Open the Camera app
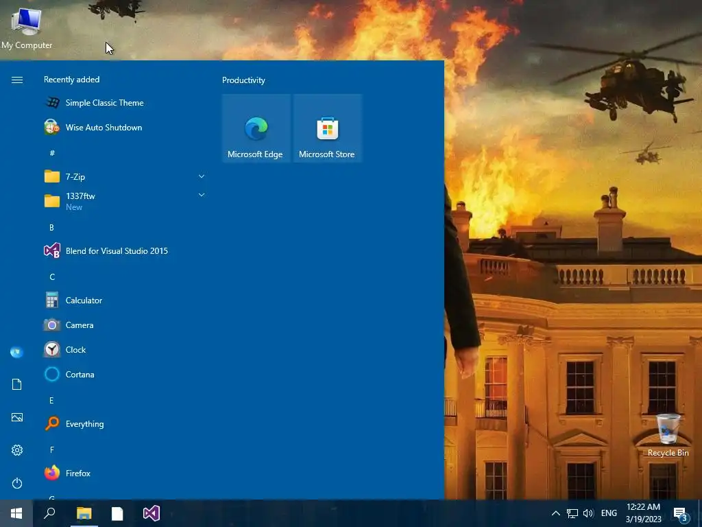 [125, 325]
